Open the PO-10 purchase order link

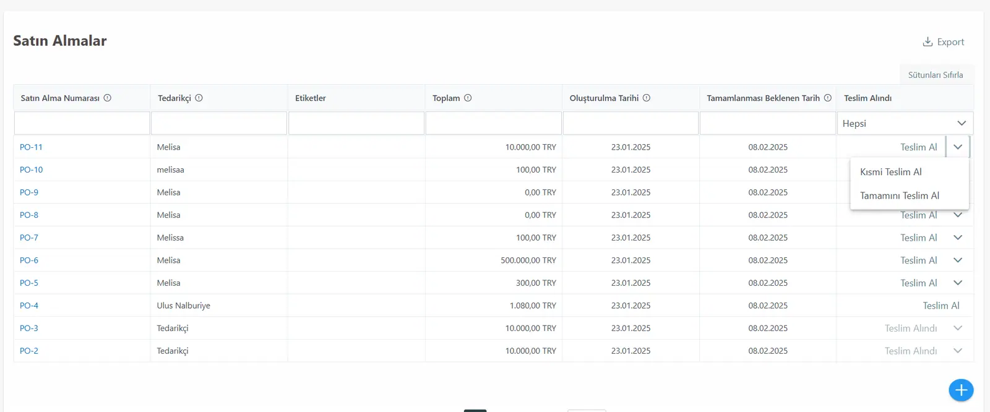click(32, 170)
